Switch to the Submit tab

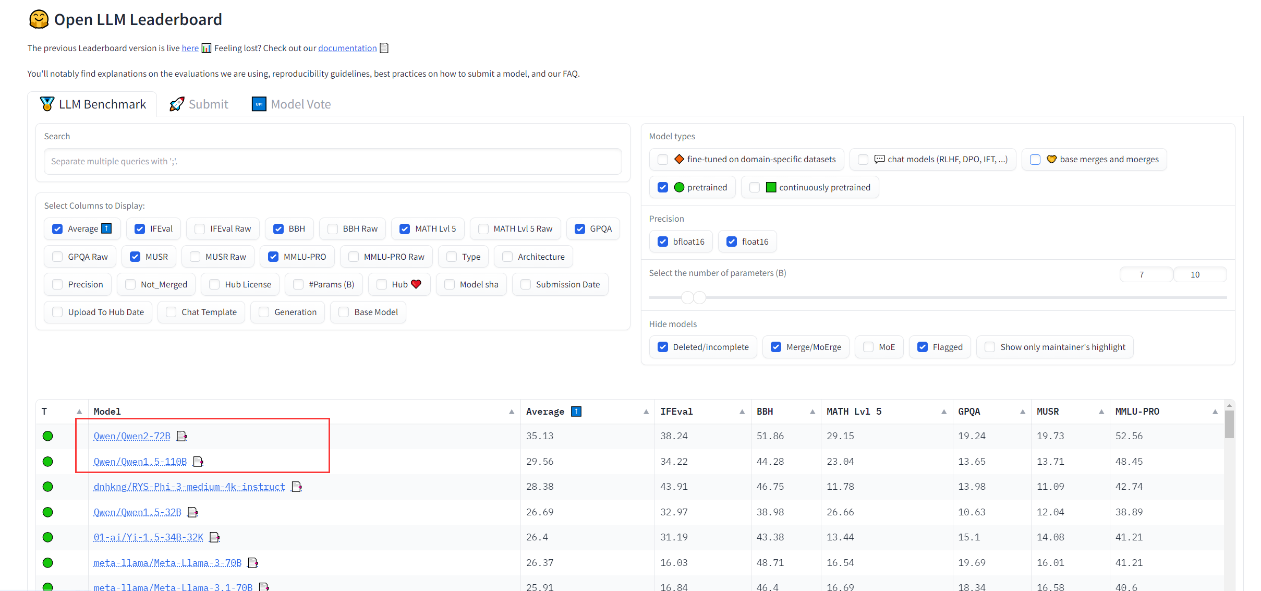[199, 104]
